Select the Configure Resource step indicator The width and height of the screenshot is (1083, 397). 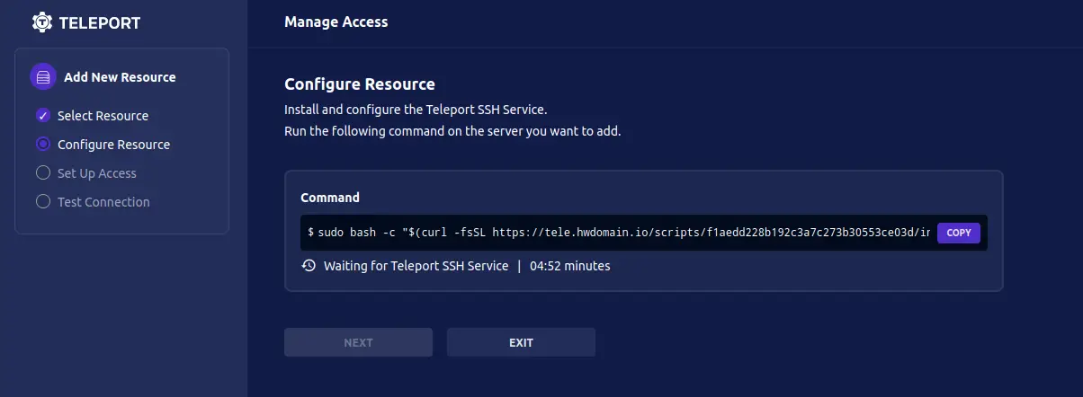pos(42,145)
